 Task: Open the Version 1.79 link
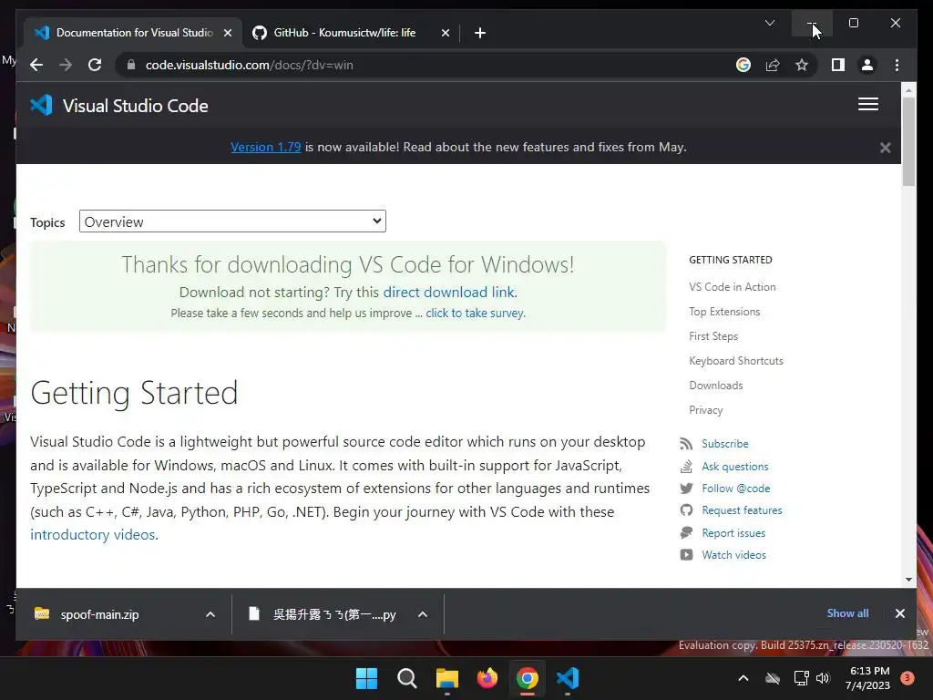265,147
